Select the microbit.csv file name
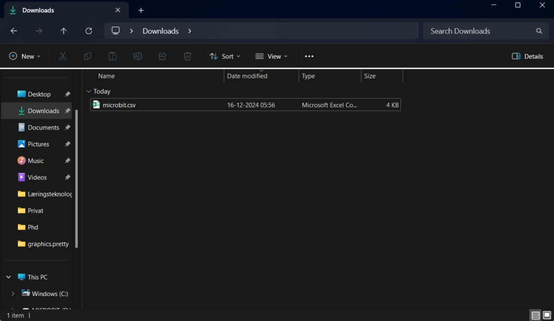 pyautogui.click(x=119, y=105)
